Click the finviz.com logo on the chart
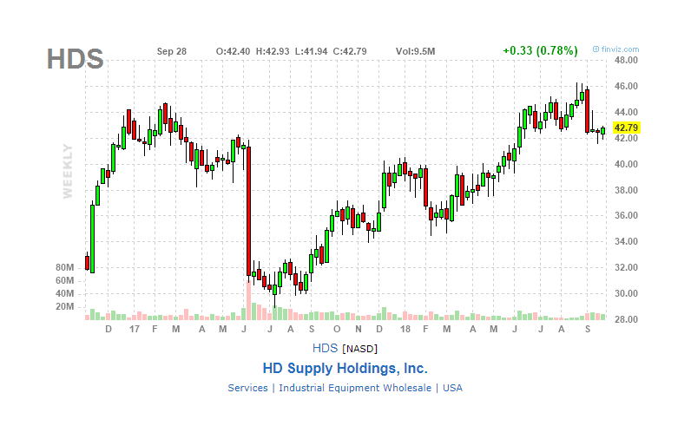Image resolution: width=691 pixels, height=439 pixels. click(x=615, y=49)
